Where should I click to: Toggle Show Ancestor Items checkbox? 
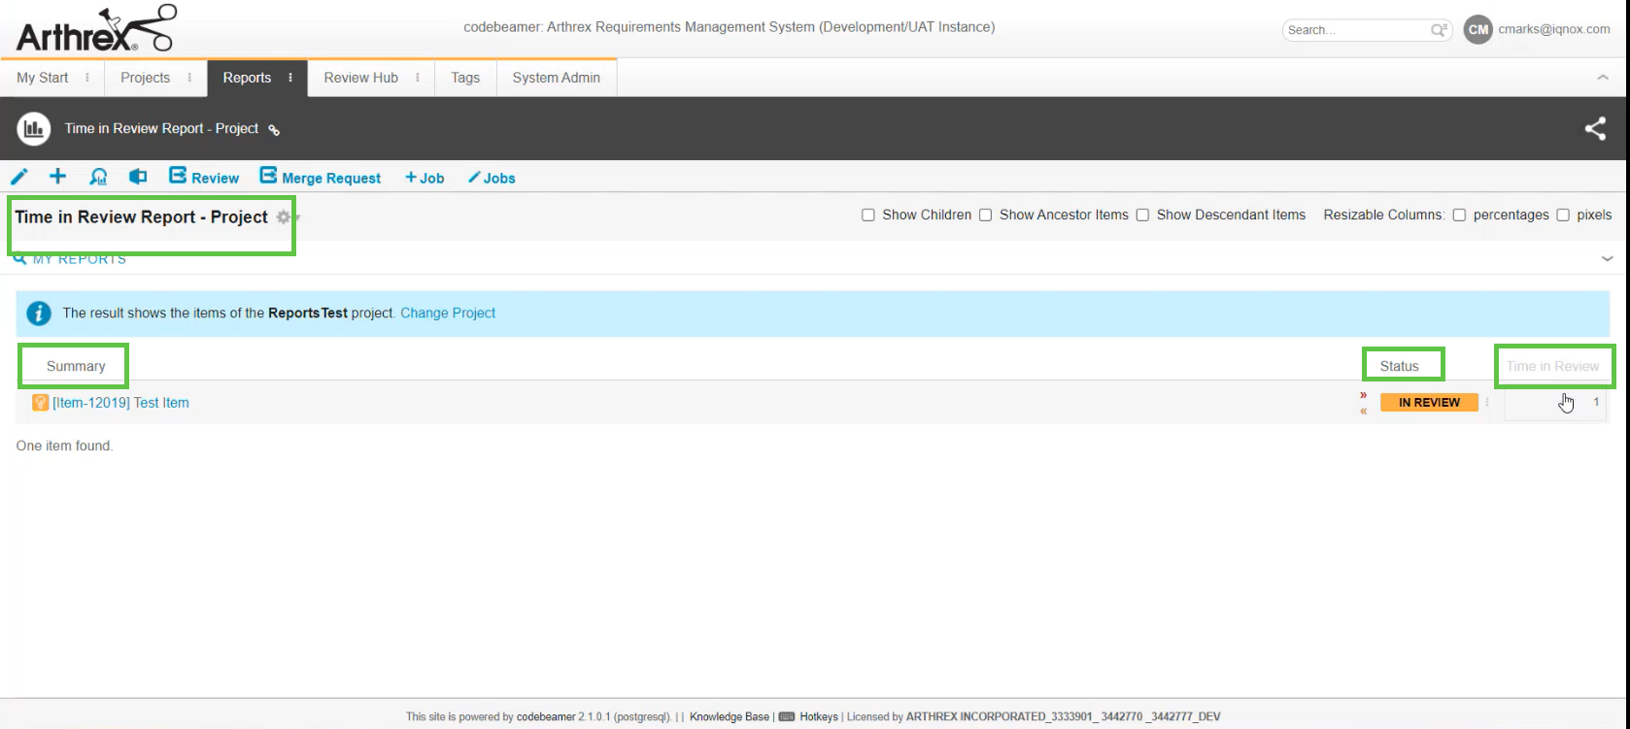click(x=985, y=215)
